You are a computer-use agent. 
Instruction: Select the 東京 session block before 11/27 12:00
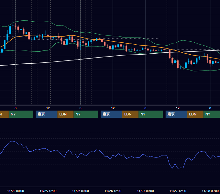176,114
